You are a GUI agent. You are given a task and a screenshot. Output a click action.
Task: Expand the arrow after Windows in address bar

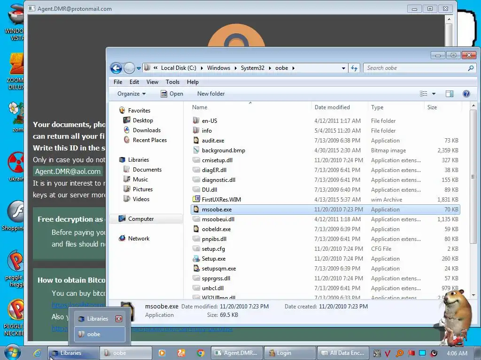point(235,68)
